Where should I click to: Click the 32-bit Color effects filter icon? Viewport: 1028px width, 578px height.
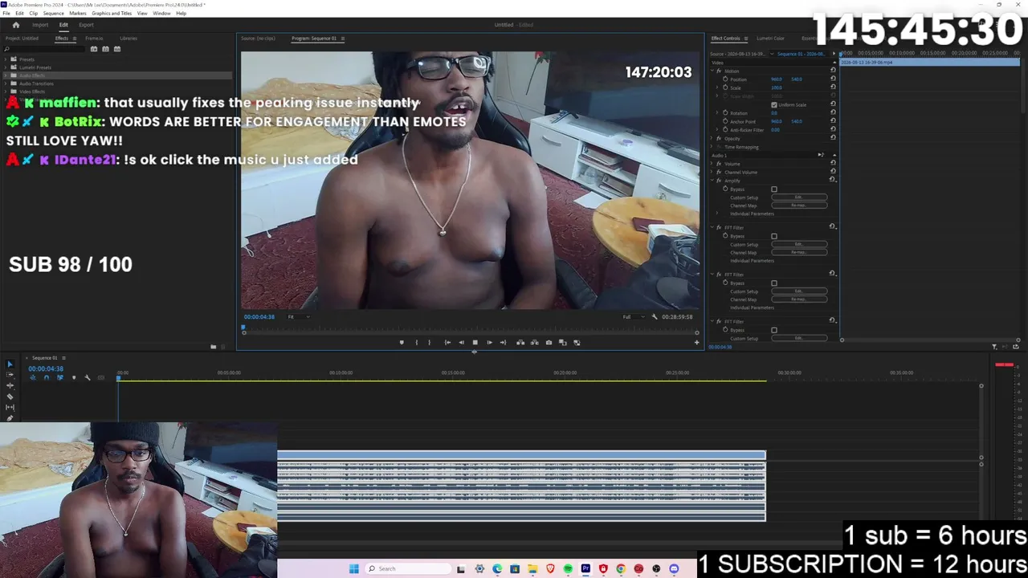(105, 49)
